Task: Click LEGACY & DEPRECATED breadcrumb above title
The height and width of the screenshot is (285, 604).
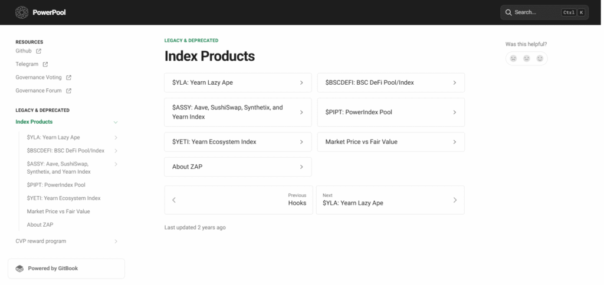Action: pyautogui.click(x=192, y=41)
